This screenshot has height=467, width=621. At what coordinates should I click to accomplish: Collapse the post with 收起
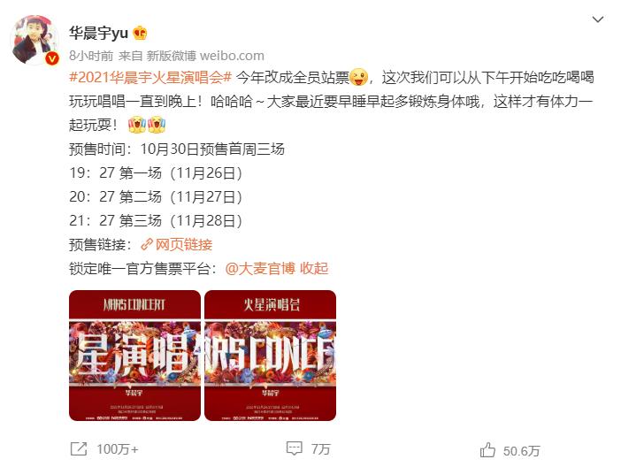coord(314,269)
